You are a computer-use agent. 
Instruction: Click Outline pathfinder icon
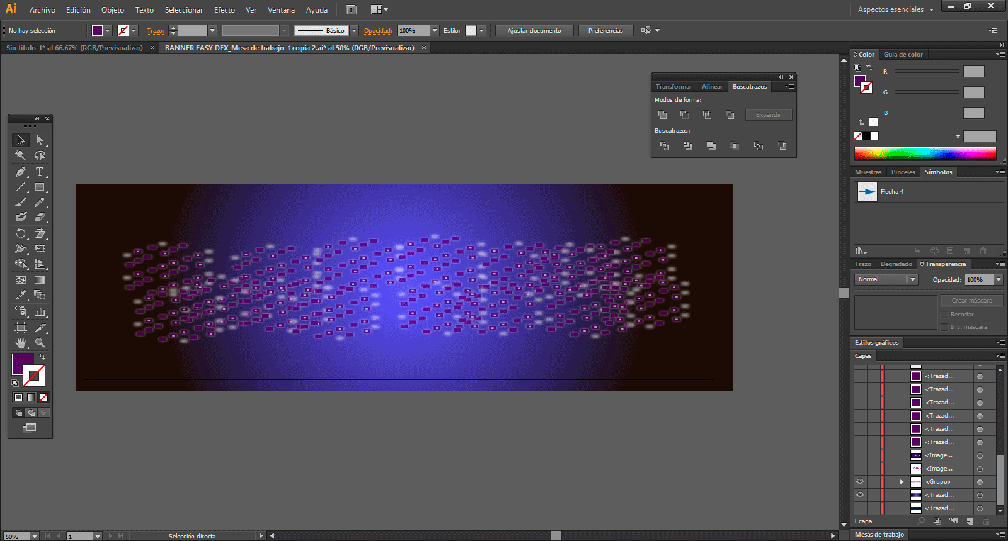(759, 146)
